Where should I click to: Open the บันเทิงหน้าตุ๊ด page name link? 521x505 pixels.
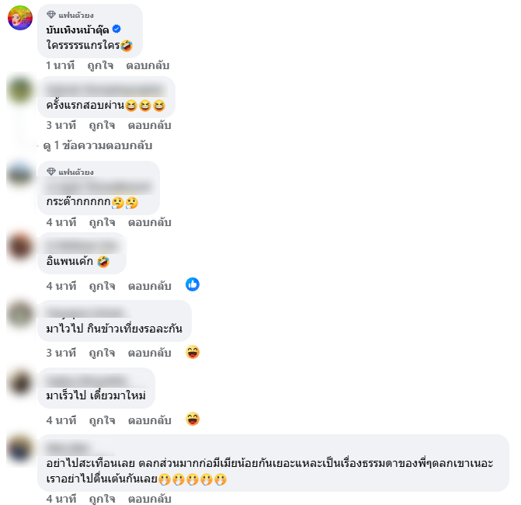point(78,30)
